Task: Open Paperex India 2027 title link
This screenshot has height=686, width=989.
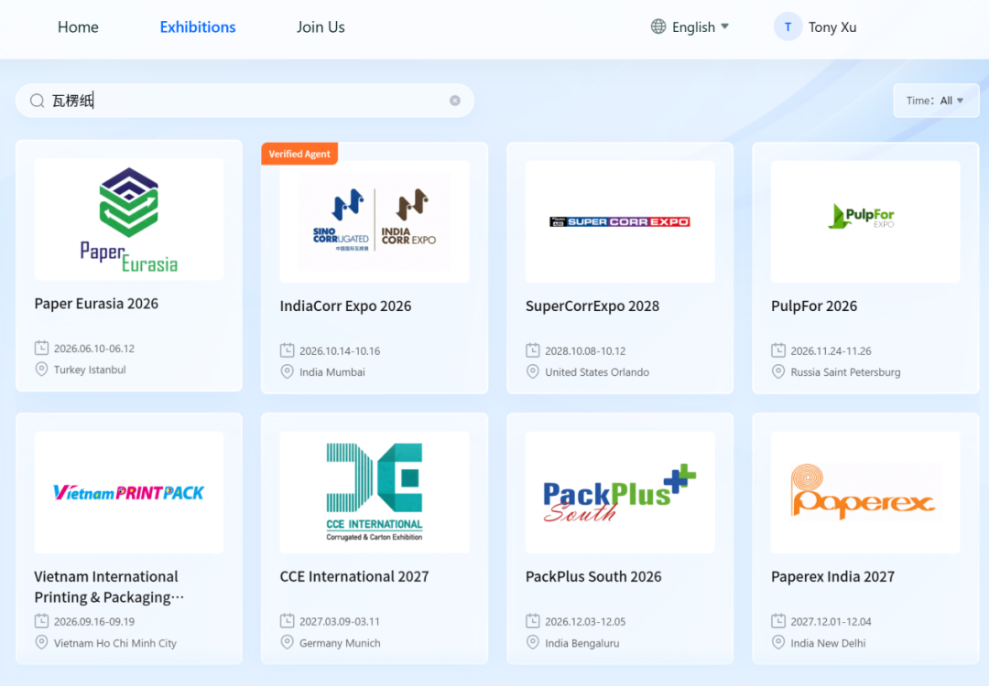Action: pos(832,576)
